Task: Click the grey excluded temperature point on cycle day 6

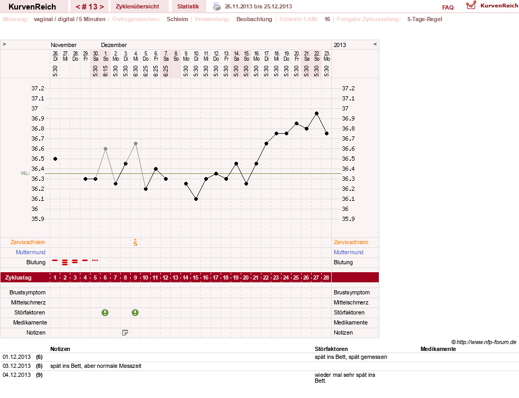Action: (x=106, y=149)
